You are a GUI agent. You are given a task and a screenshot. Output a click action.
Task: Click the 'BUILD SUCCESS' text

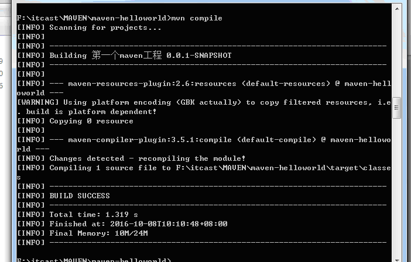click(x=80, y=196)
